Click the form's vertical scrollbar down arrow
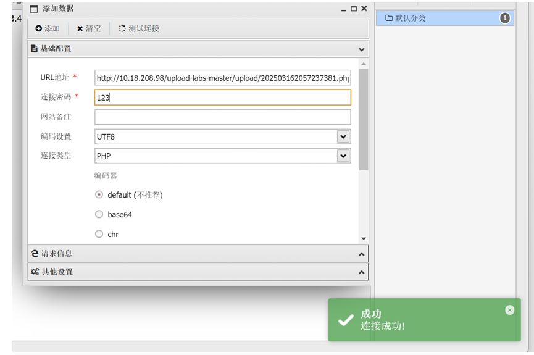Image resolution: width=534 pixels, height=355 pixels. click(x=363, y=238)
